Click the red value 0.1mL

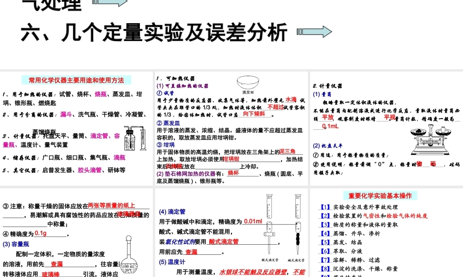pos(331,126)
